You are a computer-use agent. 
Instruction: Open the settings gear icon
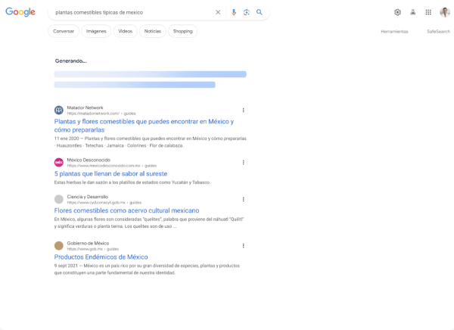[x=397, y=12]
